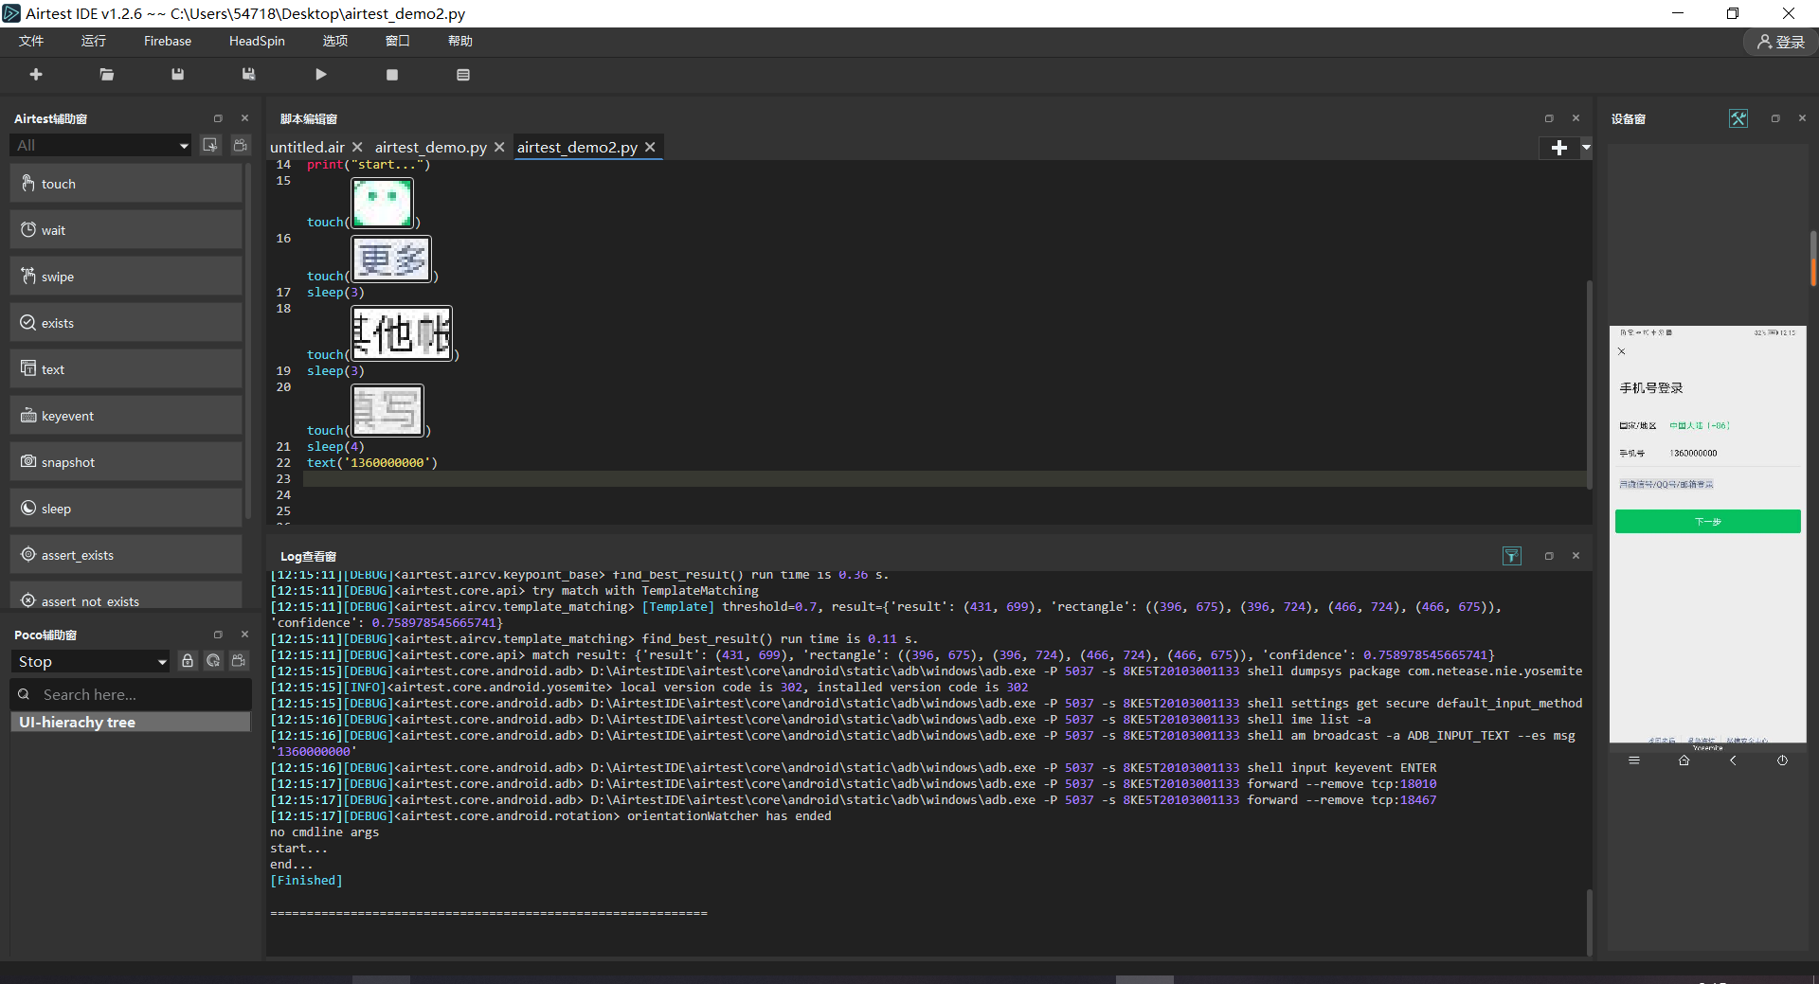
Task: Close the untitled.air tab
Action: tap(357, 147)
